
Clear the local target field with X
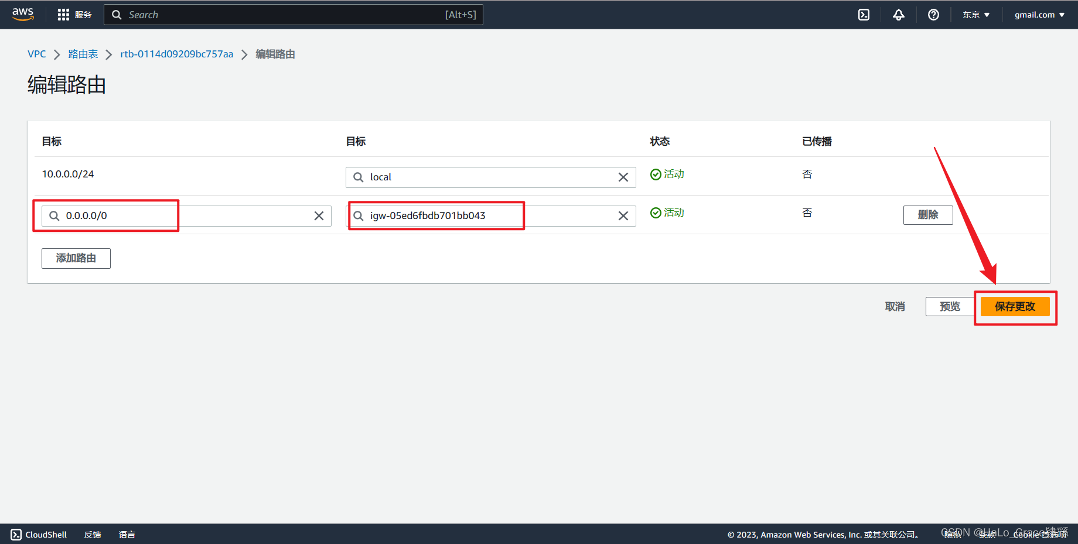coord(623,177)
